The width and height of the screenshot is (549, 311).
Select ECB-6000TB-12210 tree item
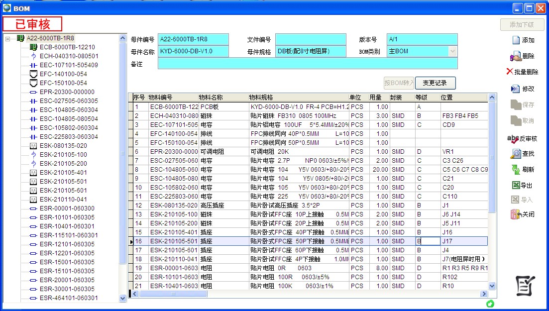pyautogui.click(x=67, y=47)
